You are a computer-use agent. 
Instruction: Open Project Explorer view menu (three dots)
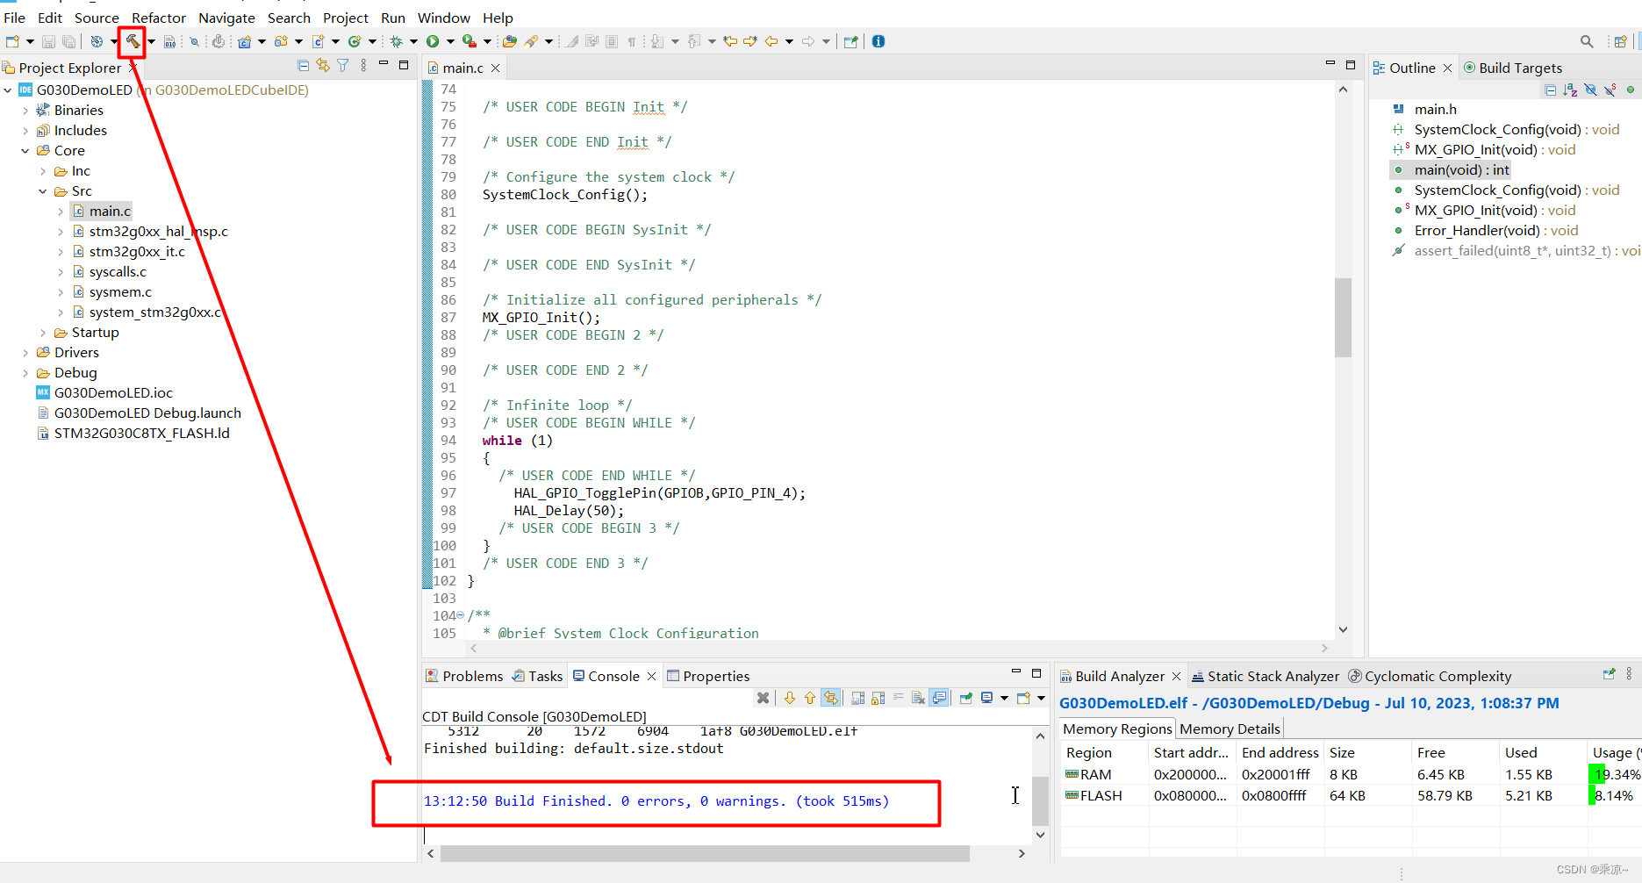coord(363,66)
